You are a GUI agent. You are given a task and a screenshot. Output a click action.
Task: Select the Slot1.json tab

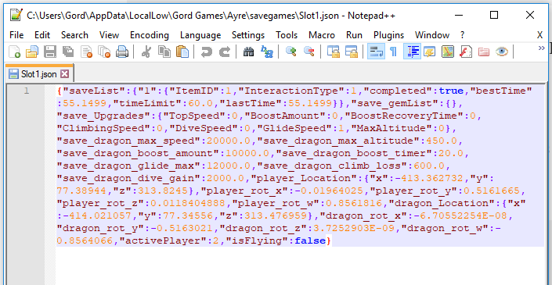(x=38, y=73)
